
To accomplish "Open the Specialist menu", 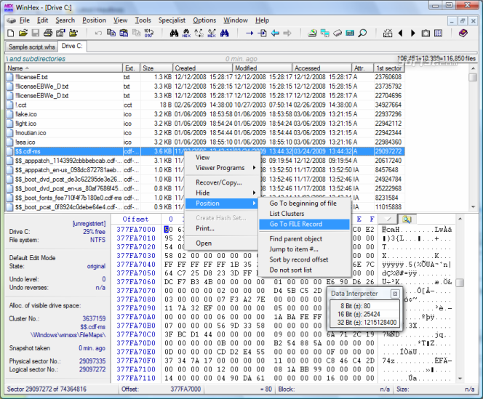I will pyautogui.click(x=172, y=20).
